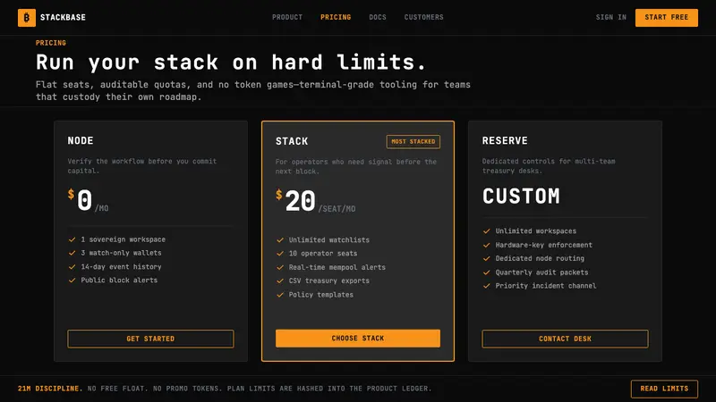Click the checkmark beside Unlimited watchlists
The width and height of the screenshot is (716, 402).
click(280, 239)
